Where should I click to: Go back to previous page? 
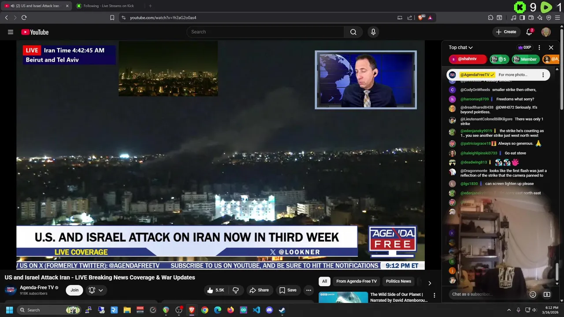(6, 18)
